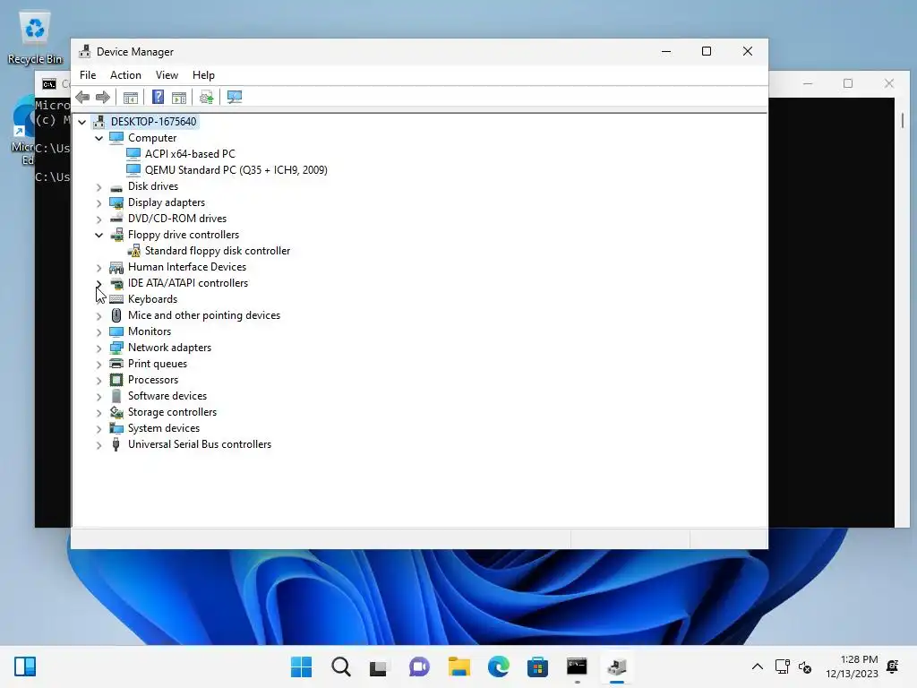The height and width of the screenshot is (688, 917).
Task: Click the Disk drives category icon
Action: [116, 186]
